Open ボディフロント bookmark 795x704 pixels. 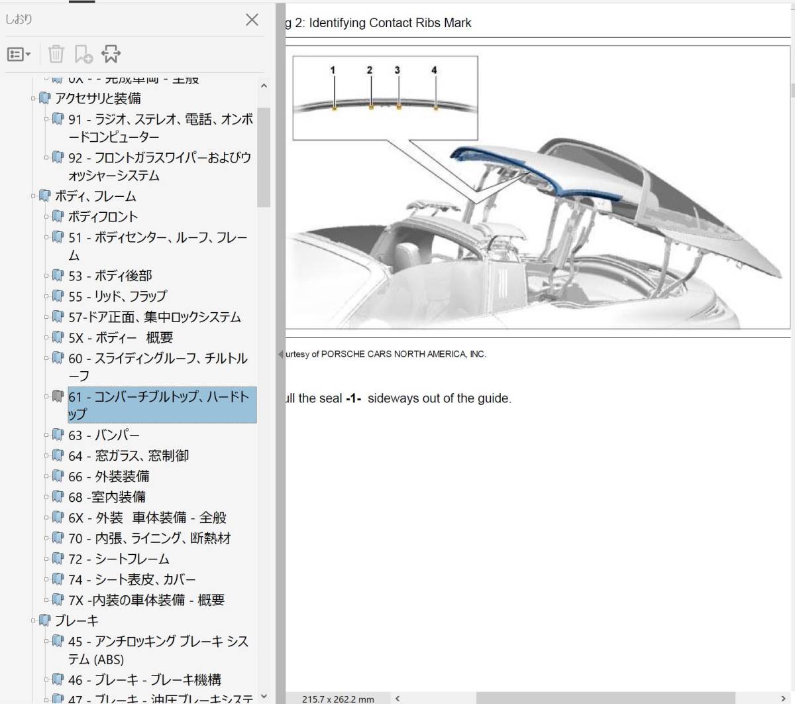click(103, 217)
